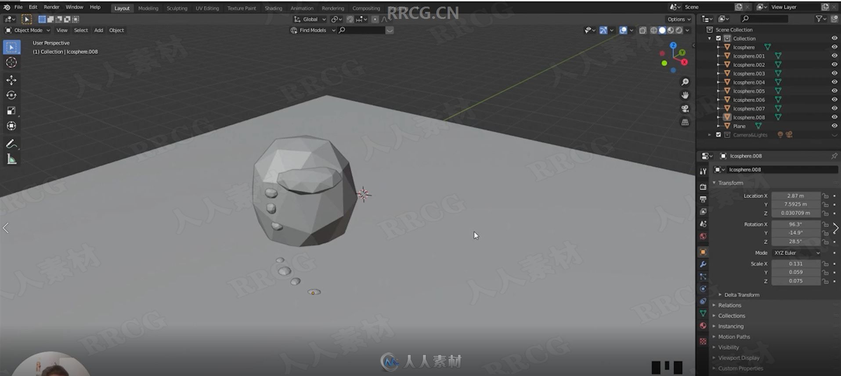
Task: Switch to Rendered viewport shading
Action: pyautogui.click(x=679, y=30)
